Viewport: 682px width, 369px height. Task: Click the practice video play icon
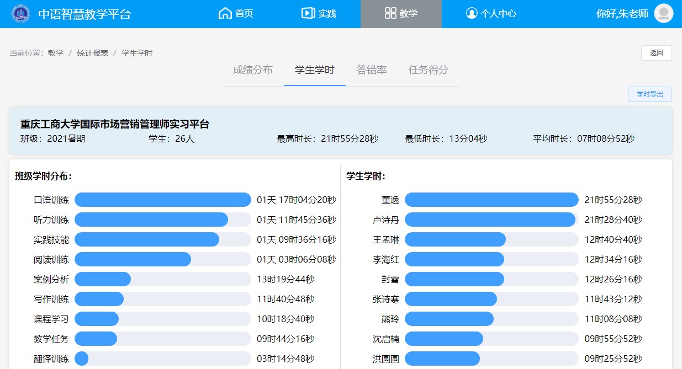[308, 13]
